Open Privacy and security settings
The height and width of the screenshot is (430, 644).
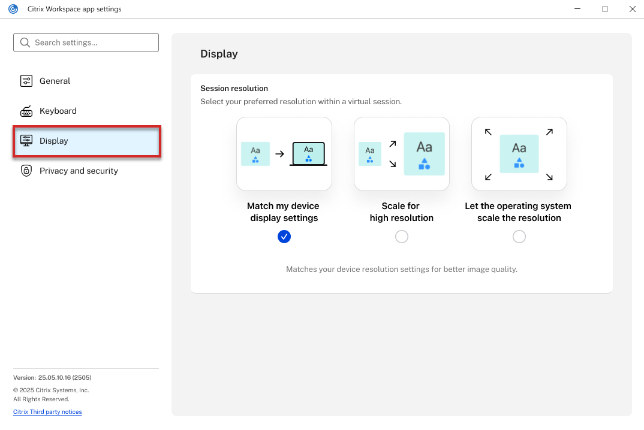[86, 171]
